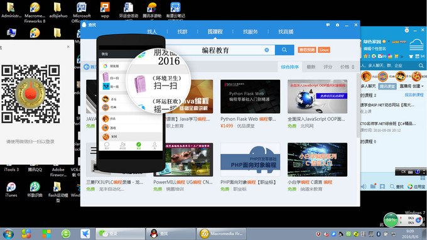The image size is (427, 240).
Task: Clear the search text with the X icon
Action: [x=267, y=50]
